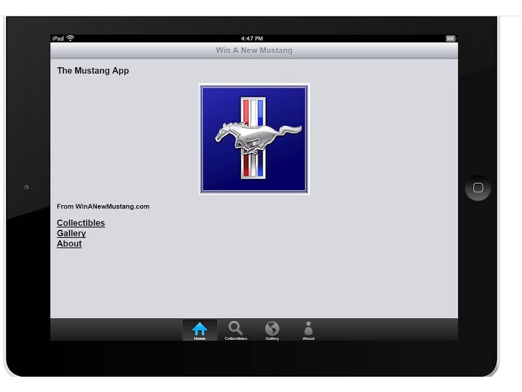
Task: Click the About underlined link
Action: coord(69,244)
